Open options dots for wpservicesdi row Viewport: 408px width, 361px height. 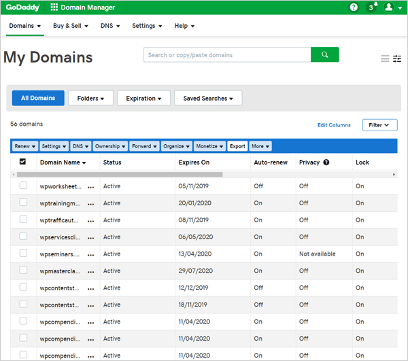[x=91, y=238]
